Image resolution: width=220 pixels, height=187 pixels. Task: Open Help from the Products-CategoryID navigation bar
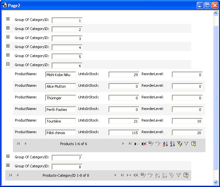186,175
